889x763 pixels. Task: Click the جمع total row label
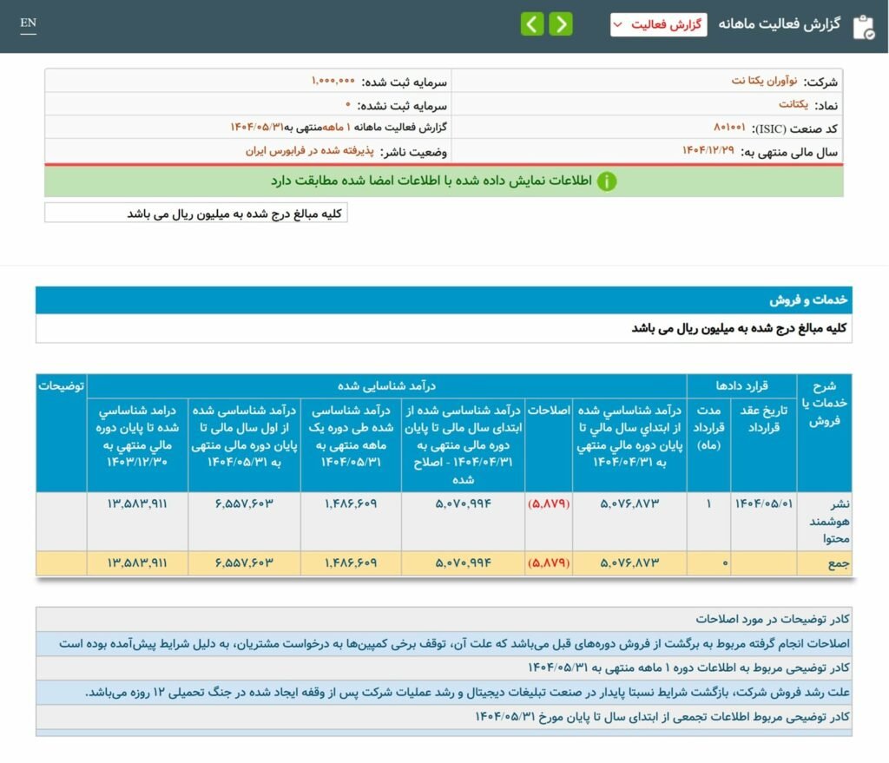click(x=838, y=563)
